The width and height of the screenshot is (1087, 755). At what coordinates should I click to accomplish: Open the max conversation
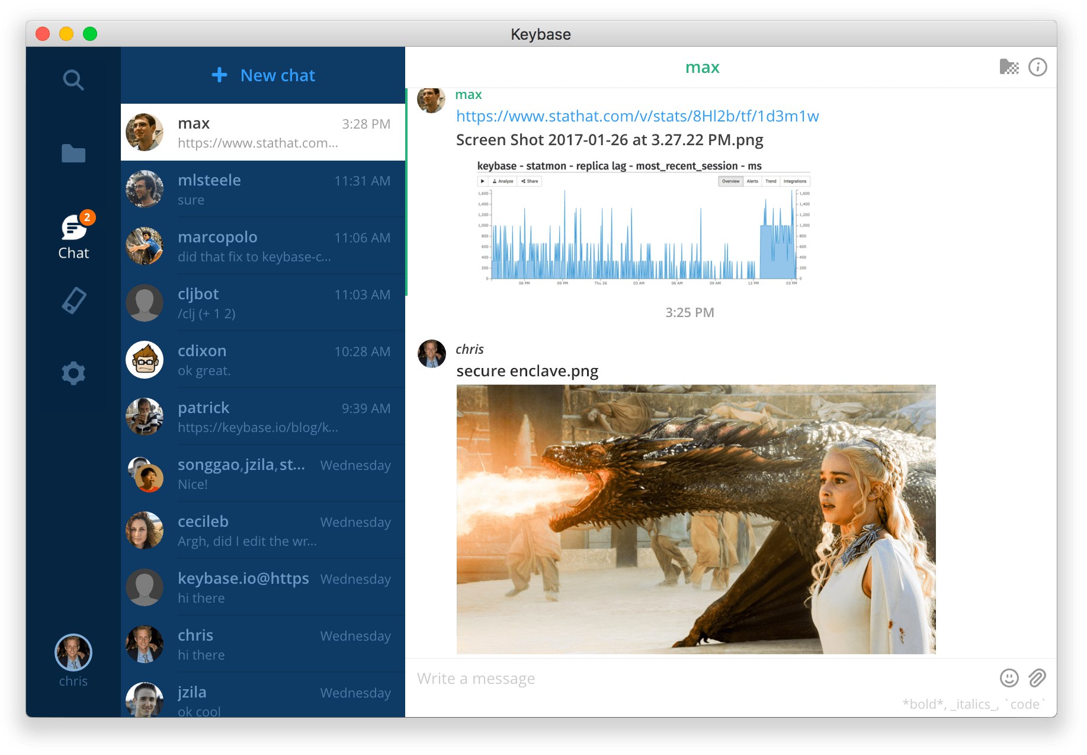(x=263, y=132)
